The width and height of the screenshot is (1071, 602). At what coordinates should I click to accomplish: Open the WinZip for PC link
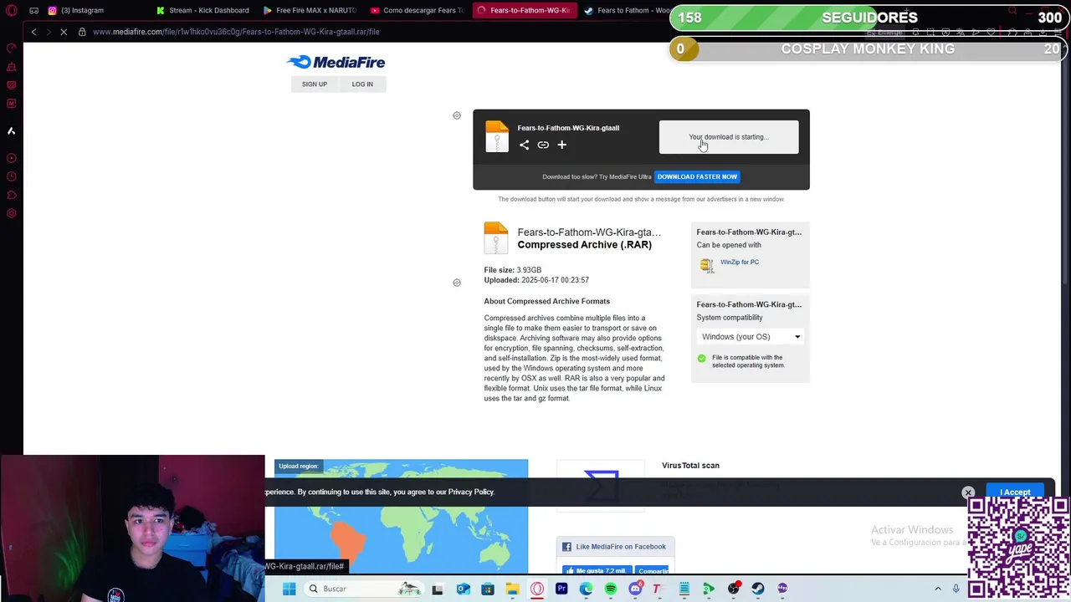tap(740, 262)
